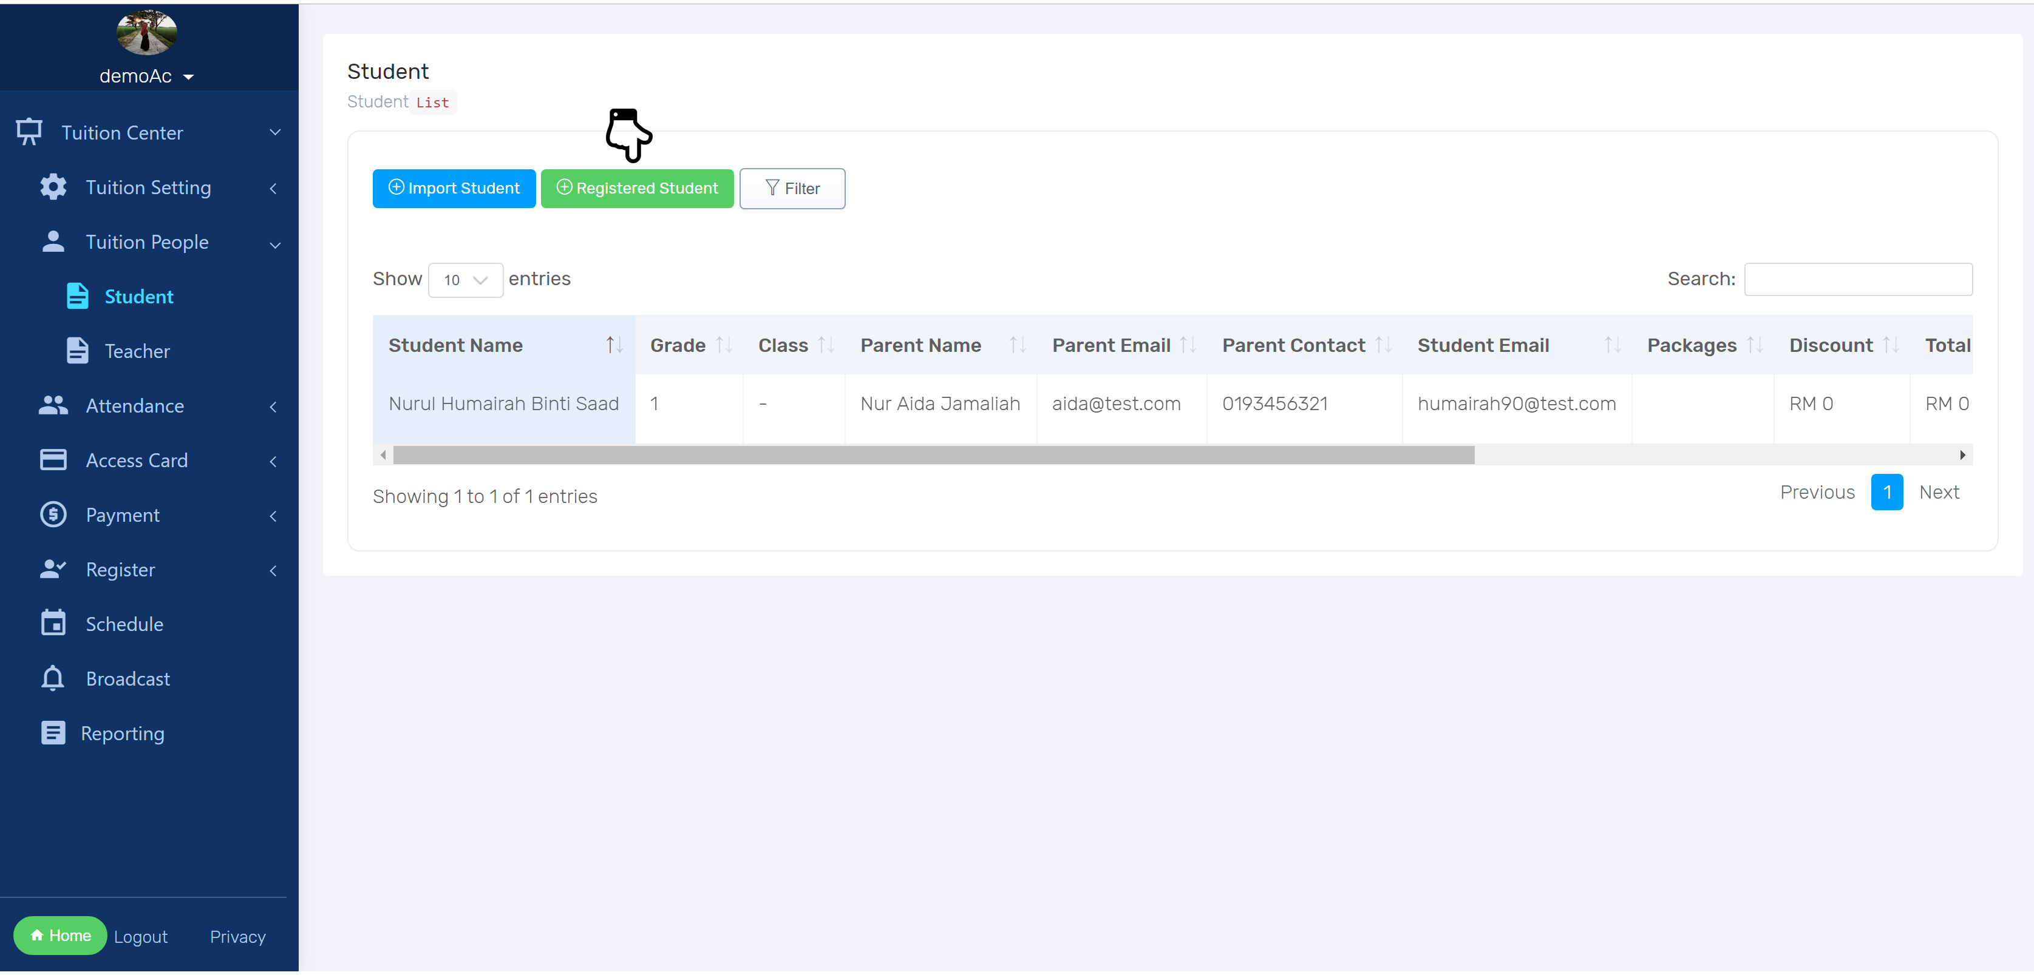Go to Previous page of table
The width and height of the screenshot is (2034, 975).
pyautogui.click(x=1817, y=492)
